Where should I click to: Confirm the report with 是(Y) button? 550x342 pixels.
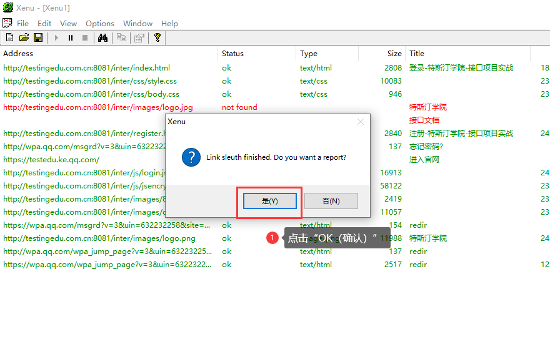(x=270, y=201)
